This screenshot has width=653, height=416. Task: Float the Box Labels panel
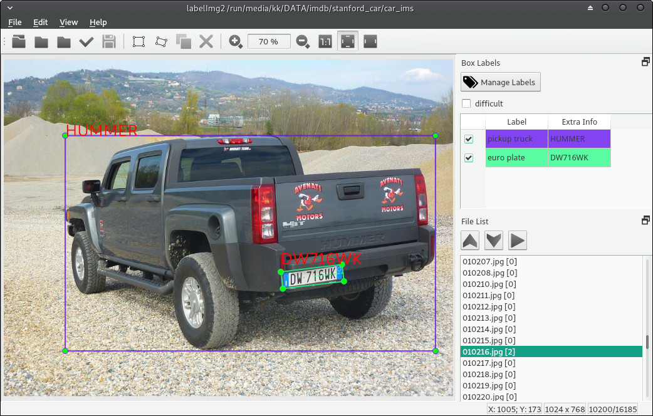(645, 62)
